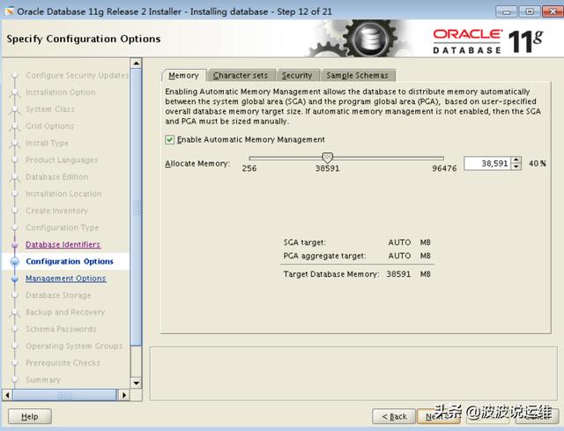This screenshot has width=564, height=431.
Task: Decrease memory with spinner down arrow
Action: pyautogui.click(x=516, y=167)
